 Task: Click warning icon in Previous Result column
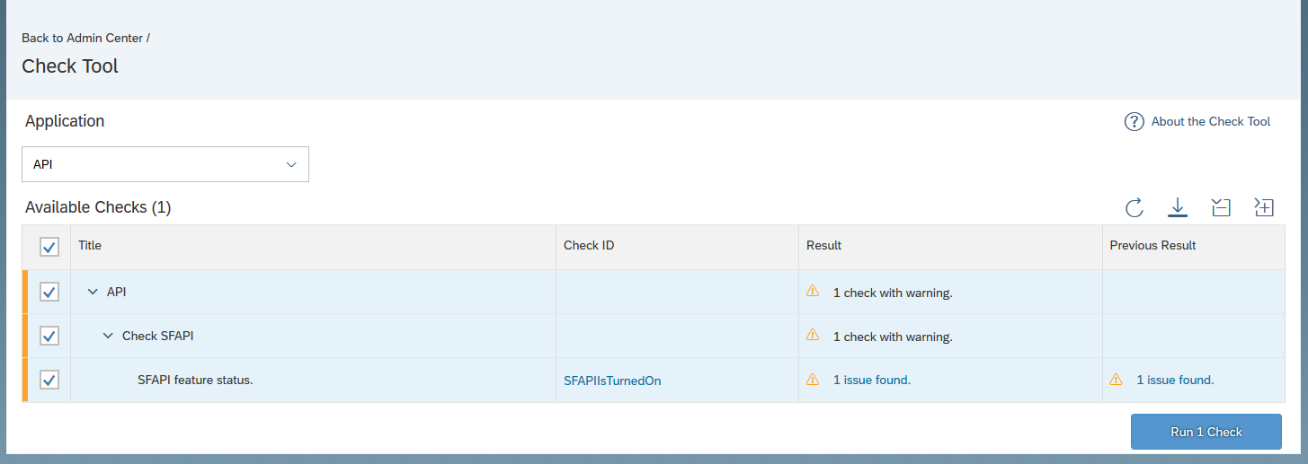tap(1117, 380)
